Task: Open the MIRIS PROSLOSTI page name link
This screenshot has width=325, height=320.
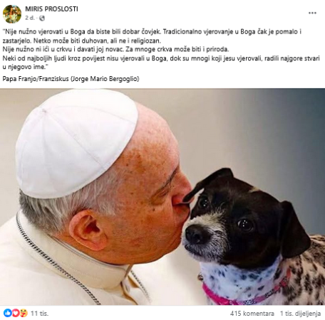Action: coord(51,9)
